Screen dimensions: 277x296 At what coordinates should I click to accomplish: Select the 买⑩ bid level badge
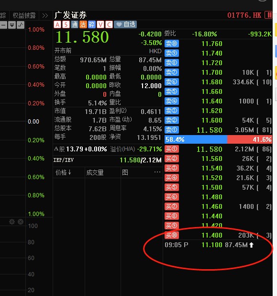click(x=172, y=235)
